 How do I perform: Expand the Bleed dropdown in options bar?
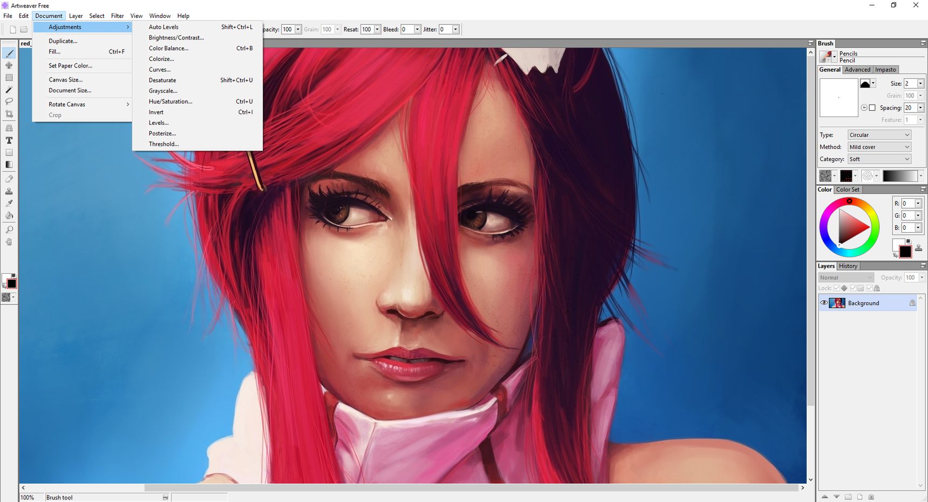tap(417, 29)
